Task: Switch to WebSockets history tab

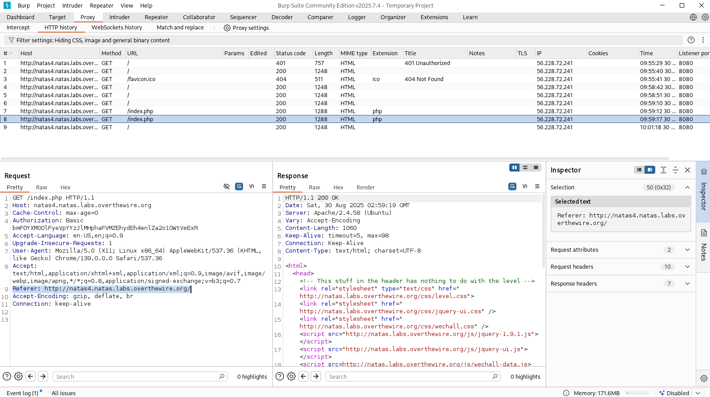Action: coord(117,28)
